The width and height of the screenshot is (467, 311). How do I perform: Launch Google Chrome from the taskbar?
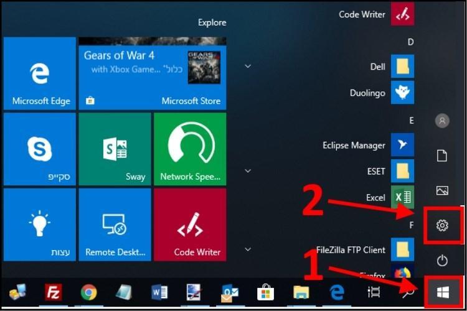pos(89,292)
